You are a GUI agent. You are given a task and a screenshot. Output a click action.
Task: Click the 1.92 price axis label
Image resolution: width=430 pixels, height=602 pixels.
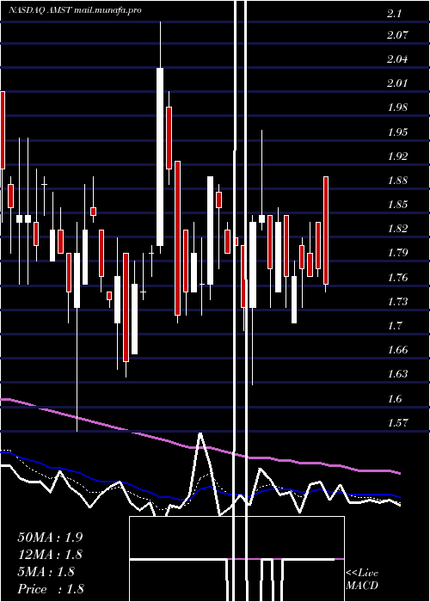pos(397,157)
